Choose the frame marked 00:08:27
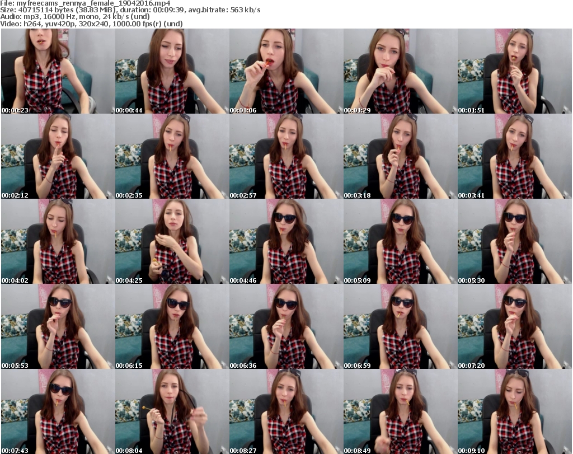Viewport: 573px width, 454px height. (286, 411)
